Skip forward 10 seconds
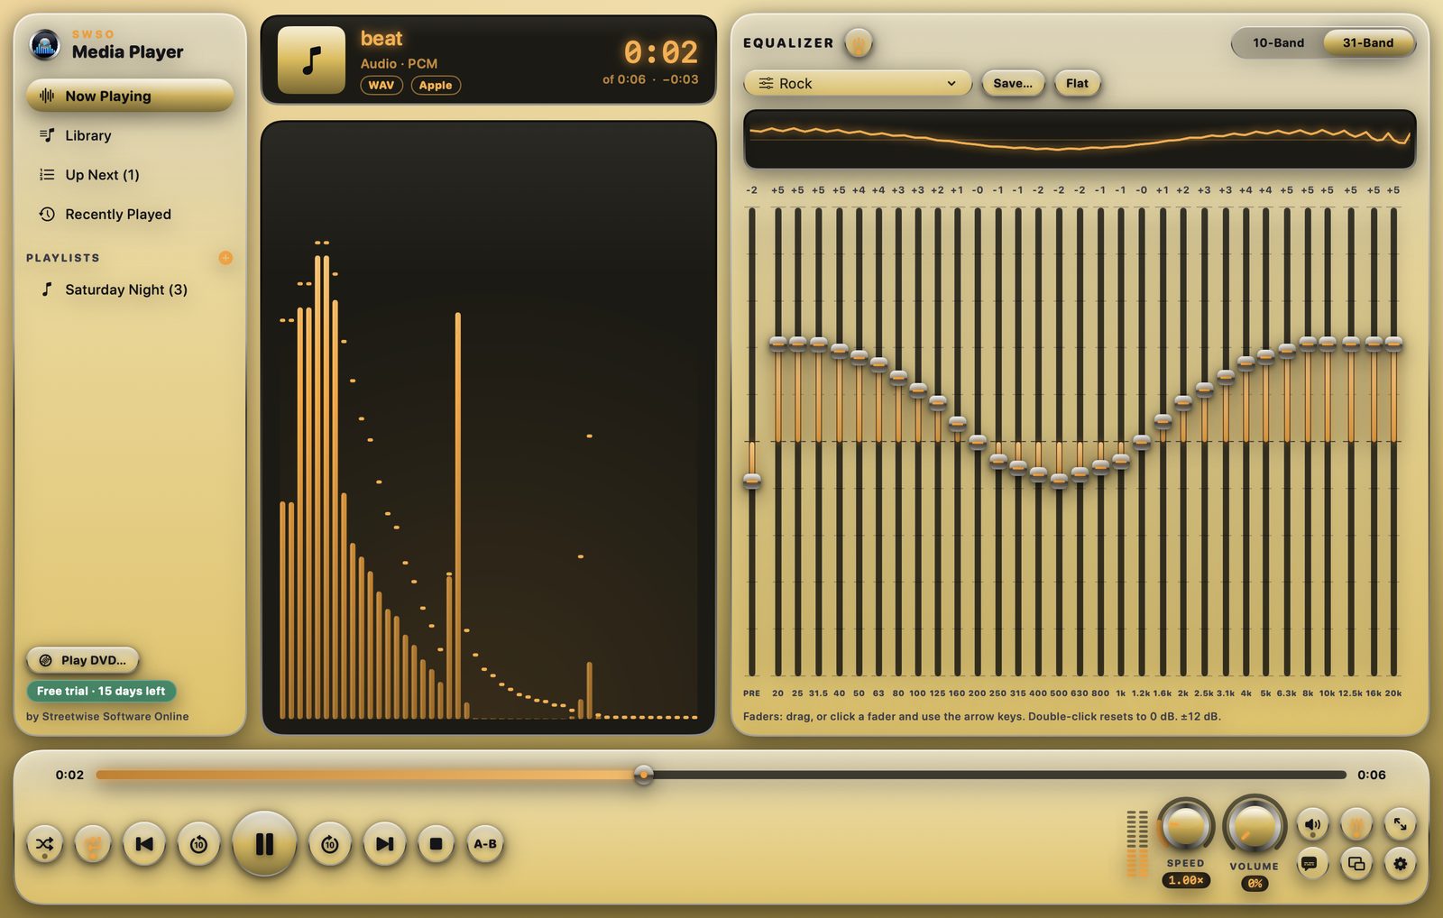 [330, 844]
